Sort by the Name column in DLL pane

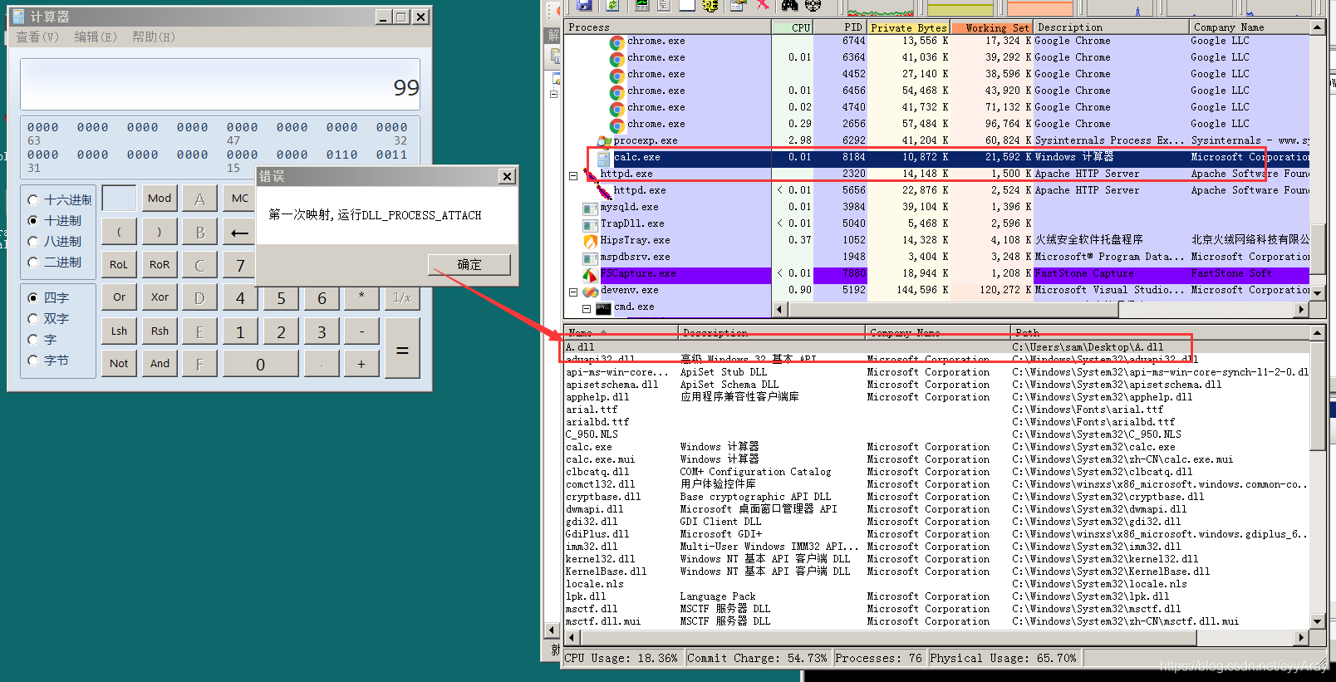(620, 332)
